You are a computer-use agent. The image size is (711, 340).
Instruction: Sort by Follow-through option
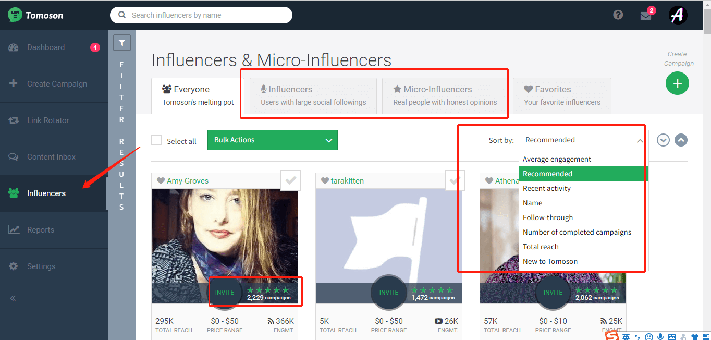pos(583,217)
